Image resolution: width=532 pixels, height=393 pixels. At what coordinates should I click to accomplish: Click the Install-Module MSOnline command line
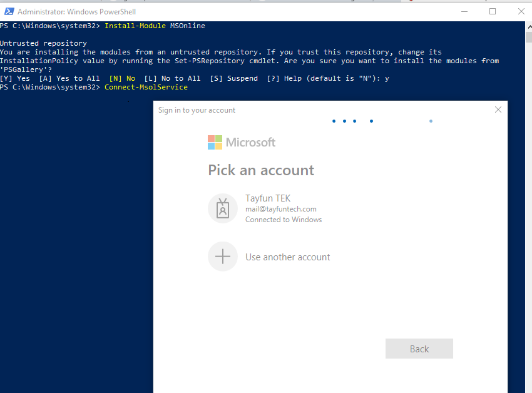[x=155, y=26]
